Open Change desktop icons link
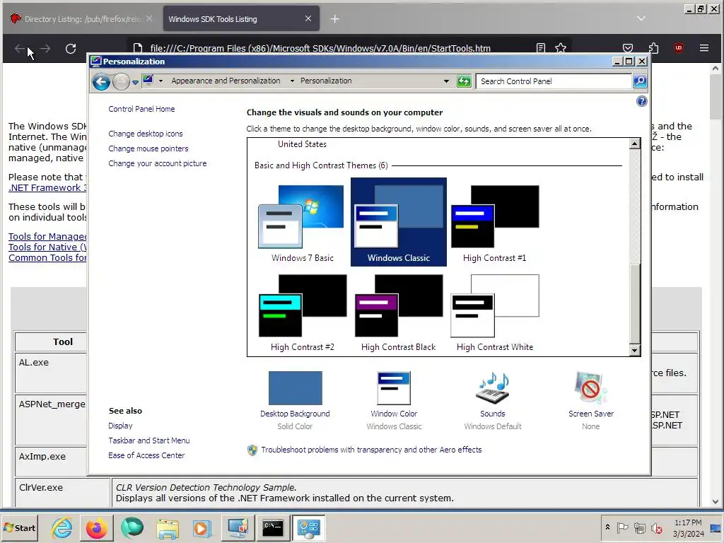 coord(146,134)
